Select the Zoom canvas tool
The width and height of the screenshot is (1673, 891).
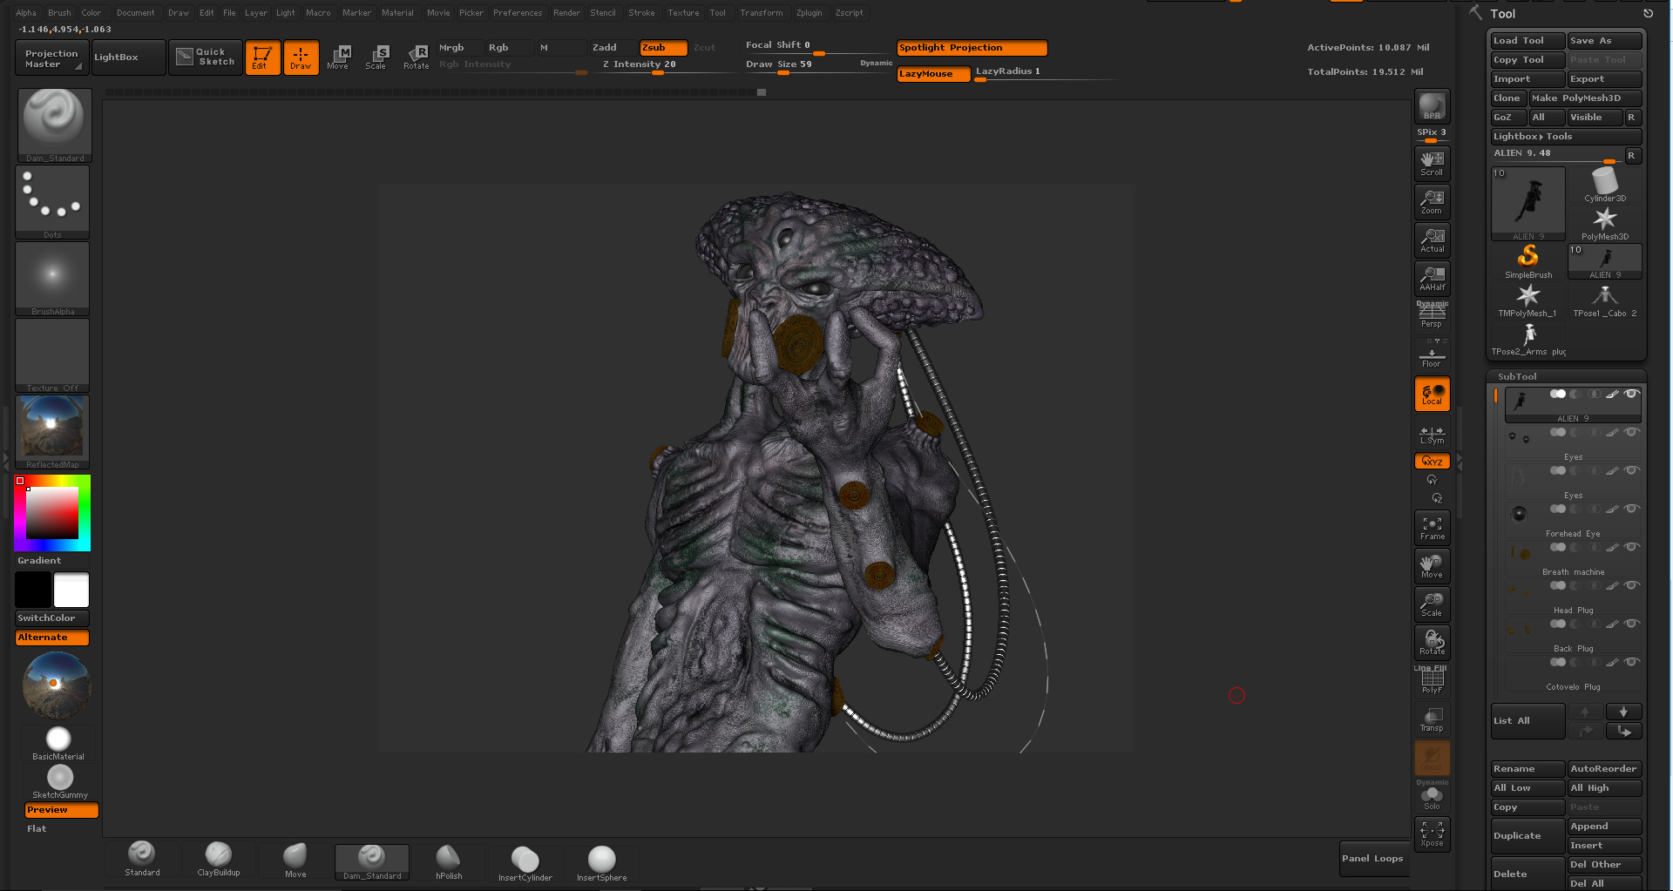point(1432,201)
